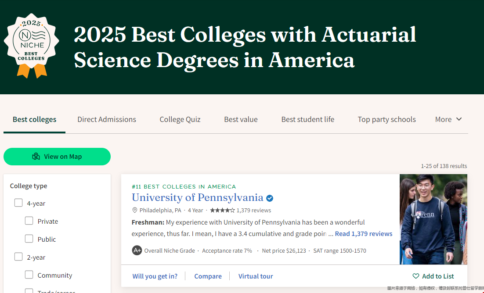Select the Best colleges tab

pyautogui.click(x=35, y=119)
